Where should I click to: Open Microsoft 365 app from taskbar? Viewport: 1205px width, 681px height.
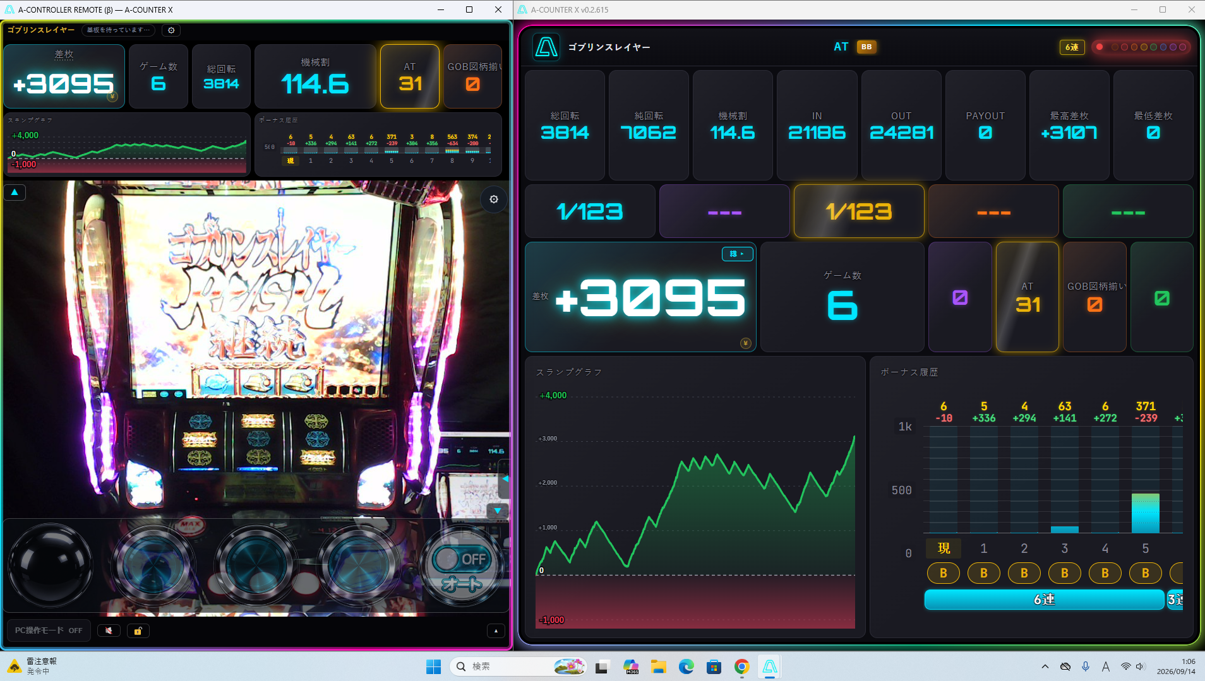pyautogui.click(x=631, y=666)
